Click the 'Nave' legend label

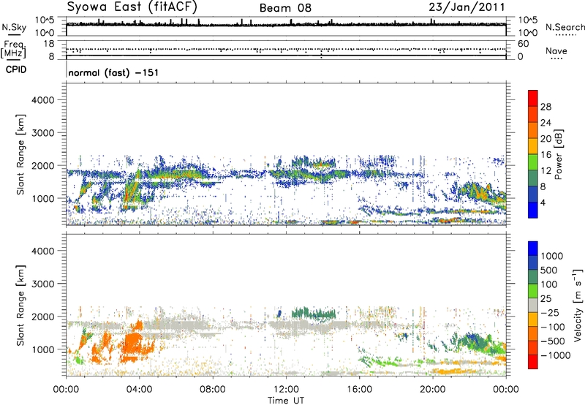(556, 51)
